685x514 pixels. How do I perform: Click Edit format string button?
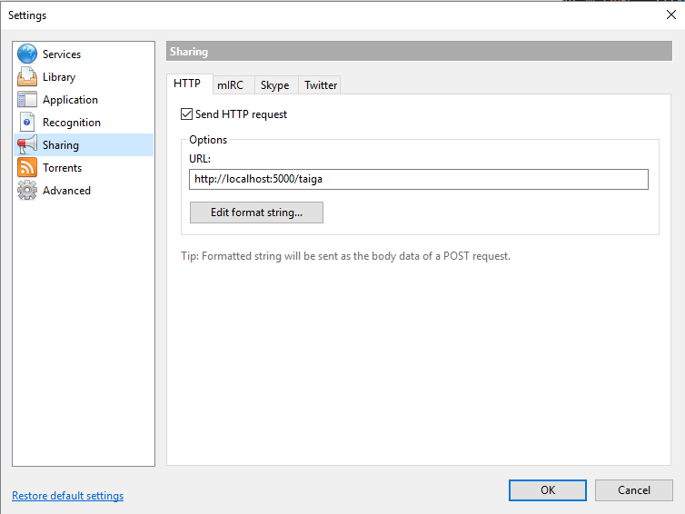point(256,213)
